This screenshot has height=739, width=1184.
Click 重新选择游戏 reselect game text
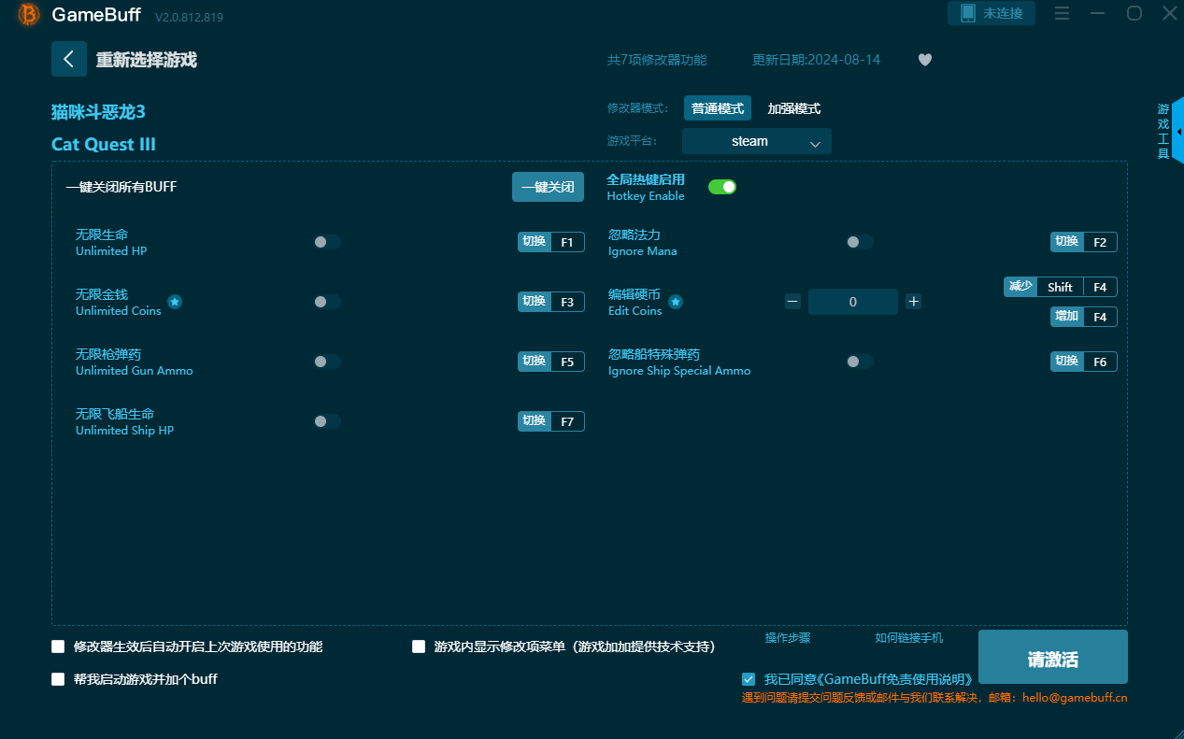(x=147, y=60)
